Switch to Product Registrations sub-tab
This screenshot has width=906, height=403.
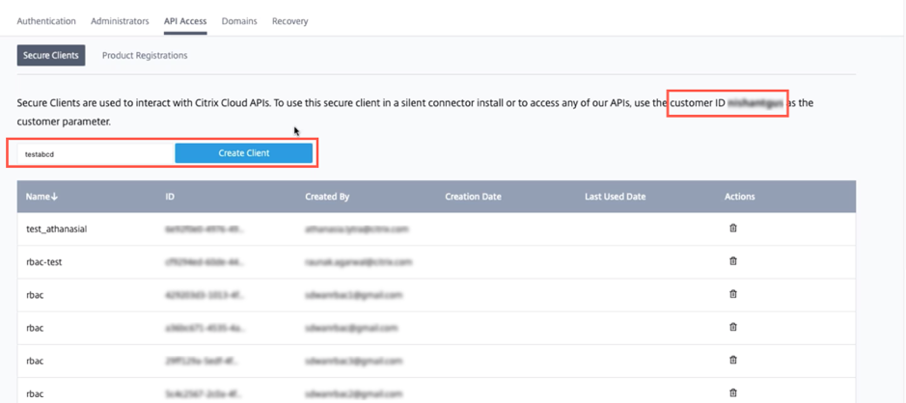click(145, 55)
